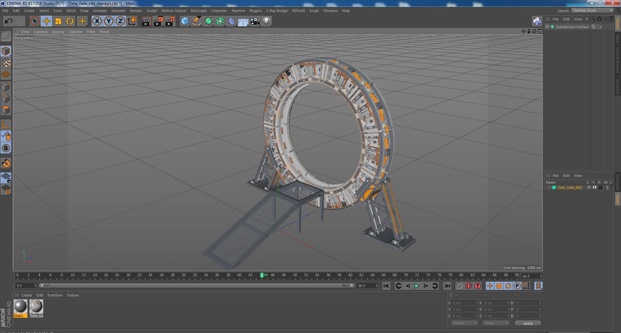Switch to Texture mode
The height and width of the screenshot is (333, 621).
pyautogui.click(x=6, y=63)
